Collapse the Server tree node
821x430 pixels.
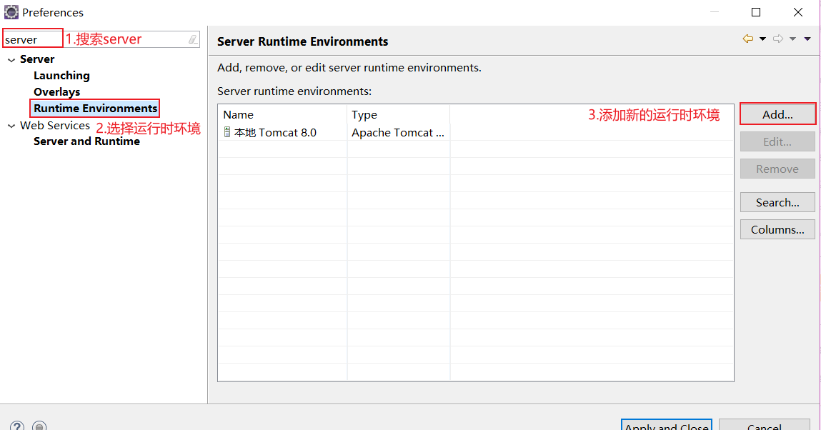(10, 59)
